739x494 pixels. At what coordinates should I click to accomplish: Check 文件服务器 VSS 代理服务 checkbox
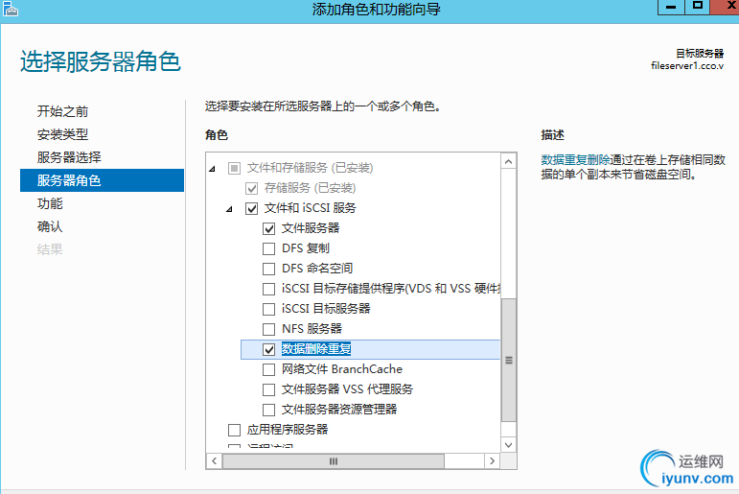coord(268,389)
